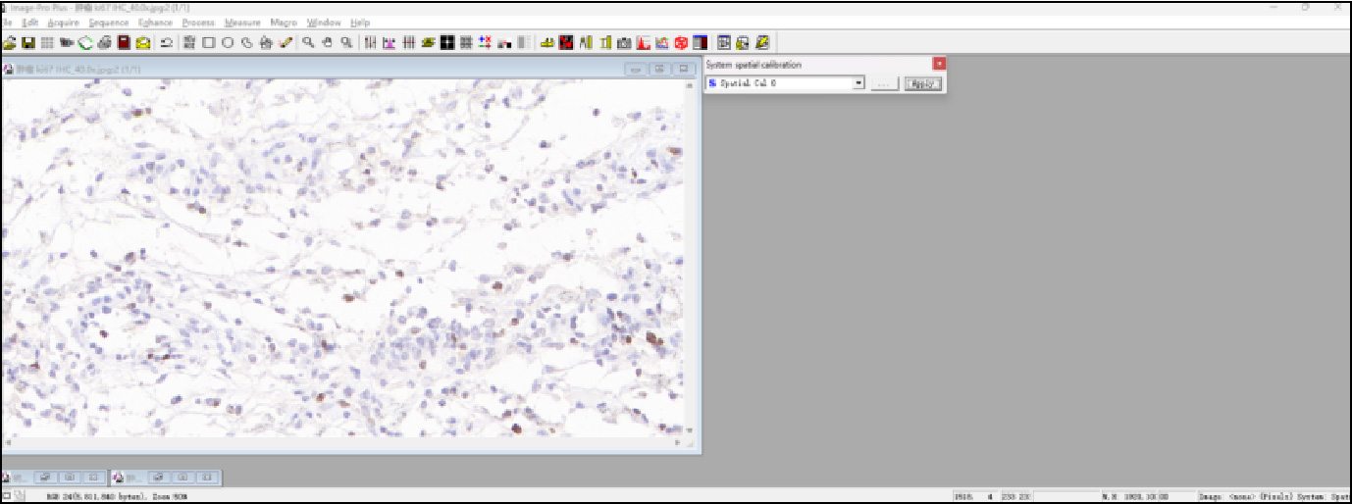The image size is (1352, 504).
Task: Click the print icon in toolbar
Action: click(104, 42)
